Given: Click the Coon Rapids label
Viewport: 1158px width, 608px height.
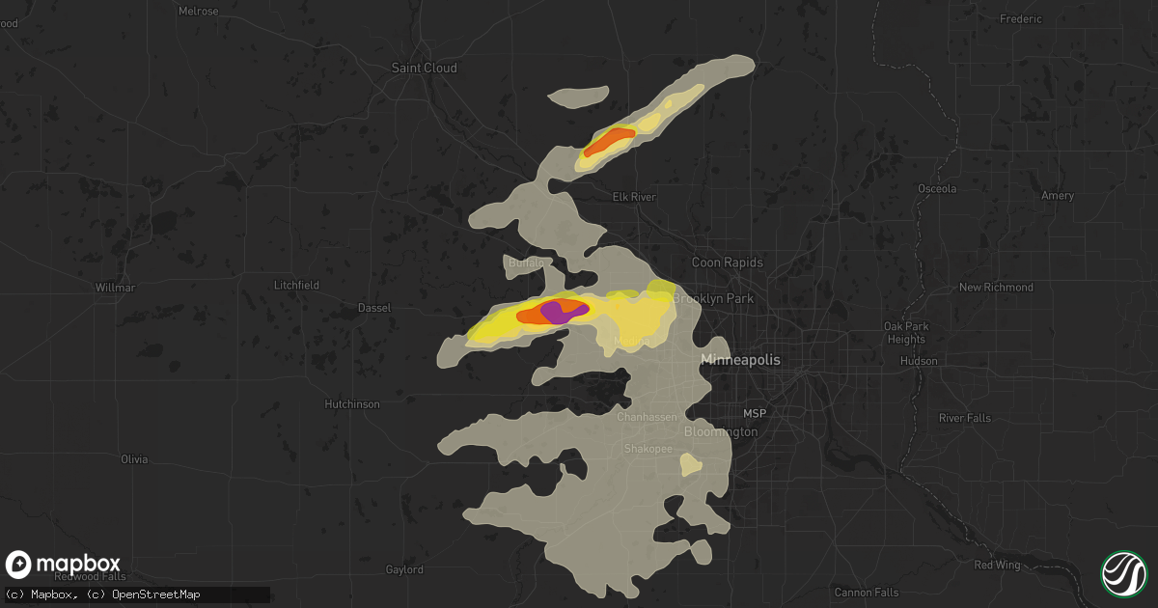Looking at the screenshot, I should point(728,263).
